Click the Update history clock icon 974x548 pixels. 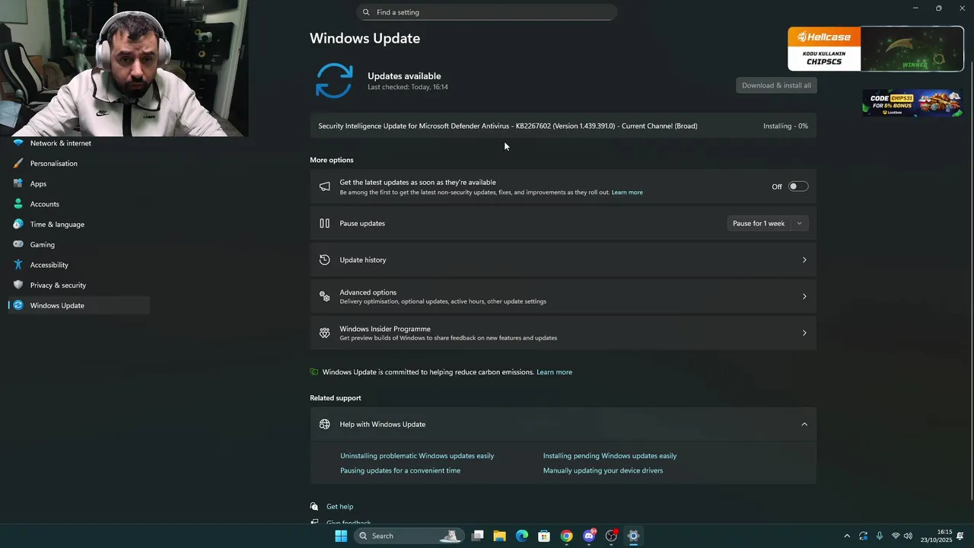[x=325, y=260]
